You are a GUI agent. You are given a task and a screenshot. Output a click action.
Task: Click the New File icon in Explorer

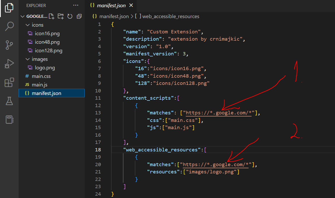pos(51,16)
